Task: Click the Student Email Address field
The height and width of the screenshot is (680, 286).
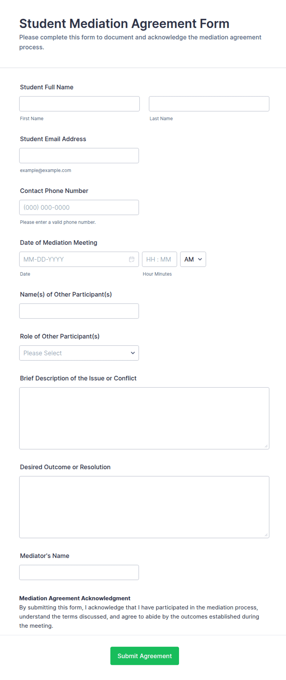Action: [x=79, y=156]
